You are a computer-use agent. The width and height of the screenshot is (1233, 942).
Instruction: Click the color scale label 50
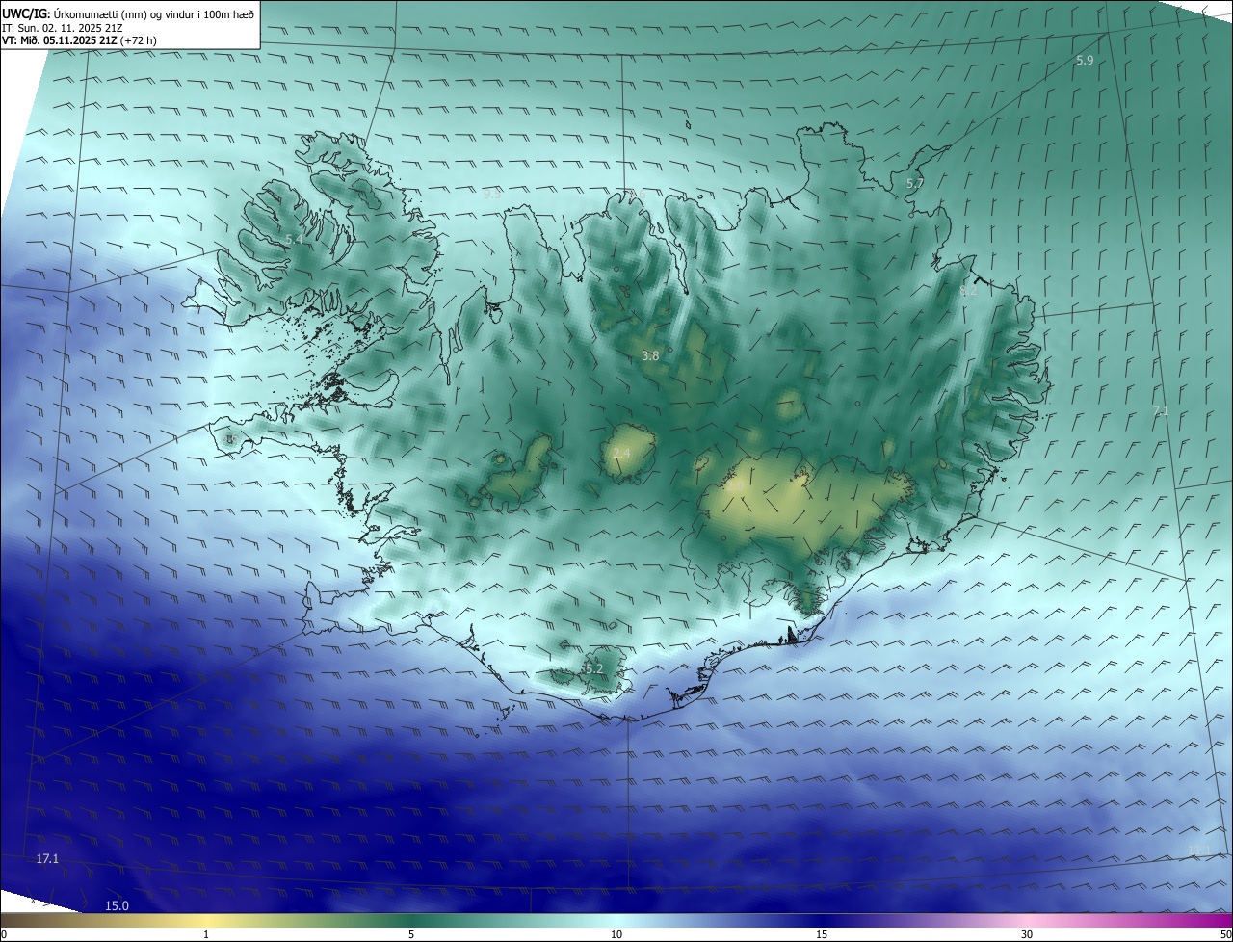click(x=1225, y=934)
